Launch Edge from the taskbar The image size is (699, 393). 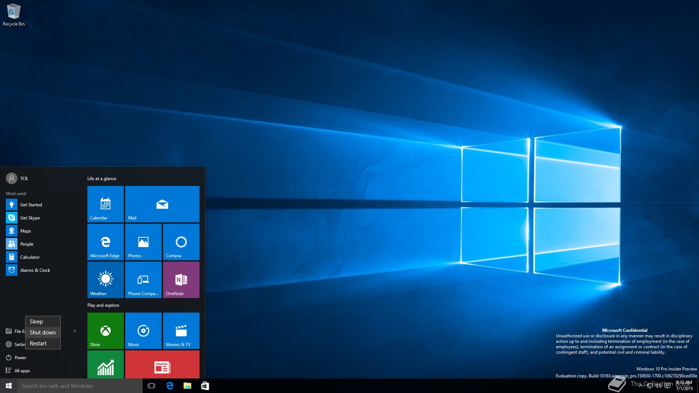[170, 386]
